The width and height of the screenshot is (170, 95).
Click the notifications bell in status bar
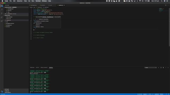(168, 94)
